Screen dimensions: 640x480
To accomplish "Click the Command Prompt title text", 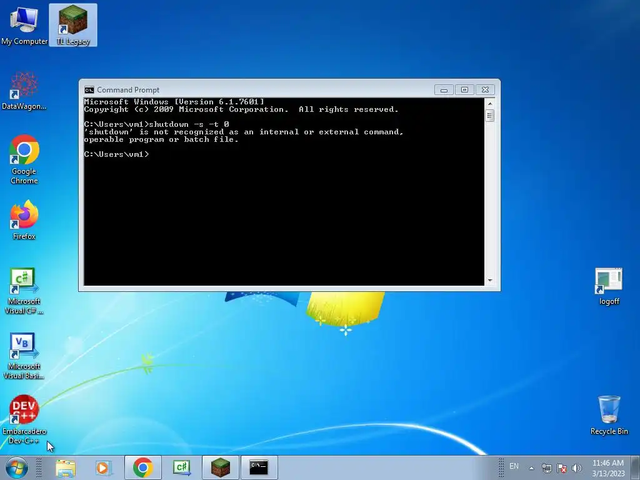I will 128,90.
